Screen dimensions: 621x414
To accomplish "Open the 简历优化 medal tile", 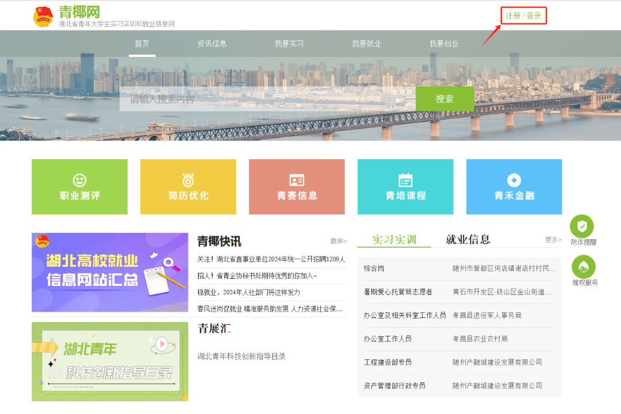I will [188, 187].
